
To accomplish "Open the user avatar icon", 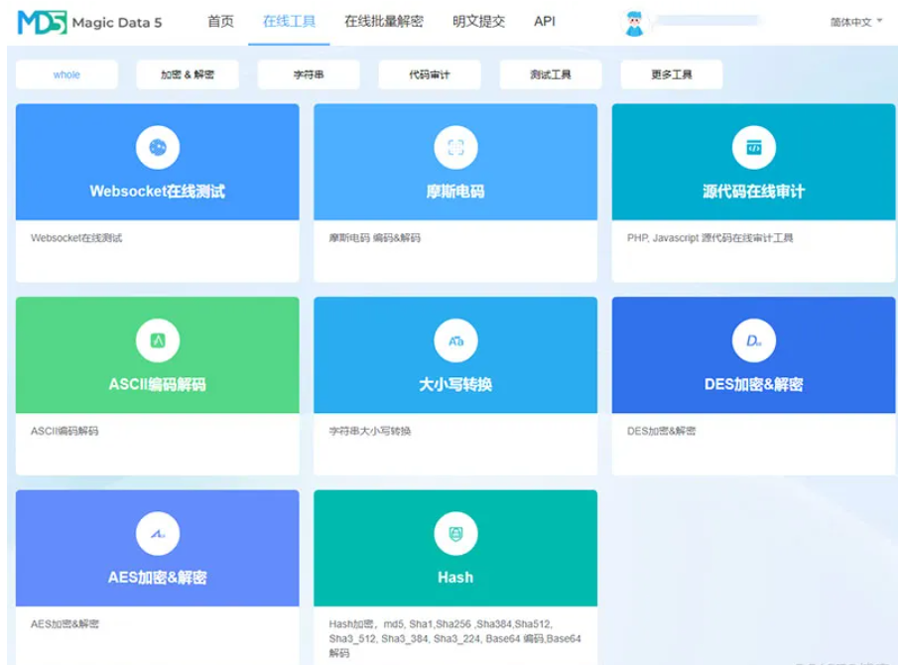I will [x=634, y=23].
